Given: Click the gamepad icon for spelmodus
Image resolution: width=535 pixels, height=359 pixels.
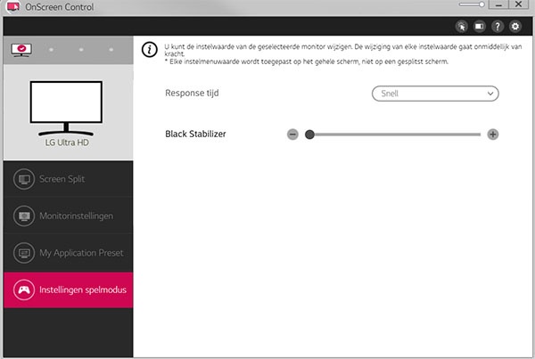Looking at the screenshot, I should pyautogui.click(x=24, y=290).
